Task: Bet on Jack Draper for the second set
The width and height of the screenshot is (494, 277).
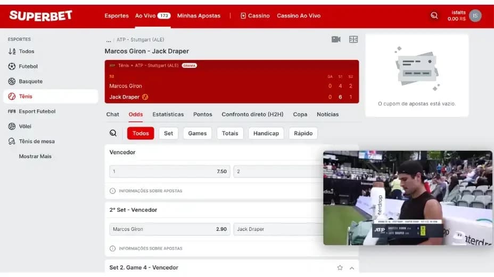Action: click(278, 229)
